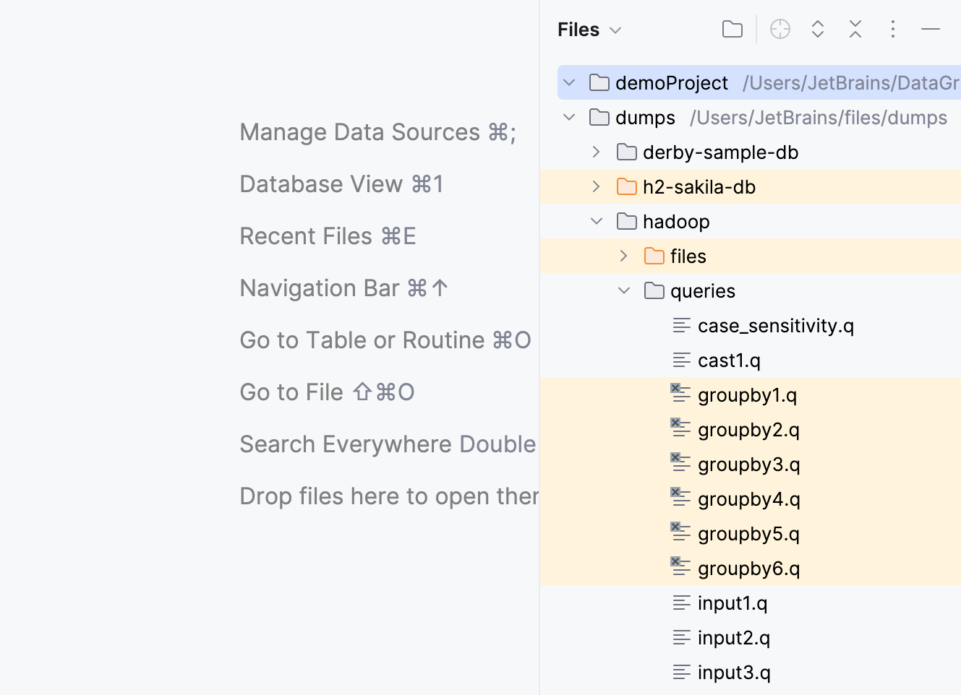This screenshot has width=961, height=695.
Task: Click the Expand All icon in Files toolbar
Action: pos(817,29)
